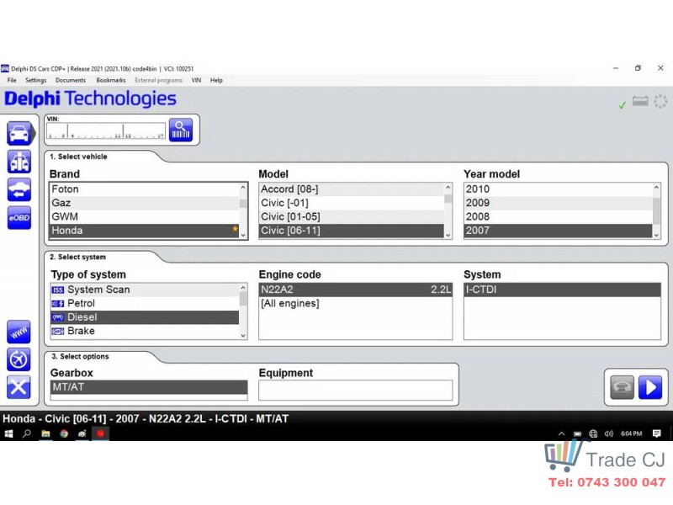673x505 pixels.
Task: Click the battery icon in system tray
Action: tap(578, 433)
